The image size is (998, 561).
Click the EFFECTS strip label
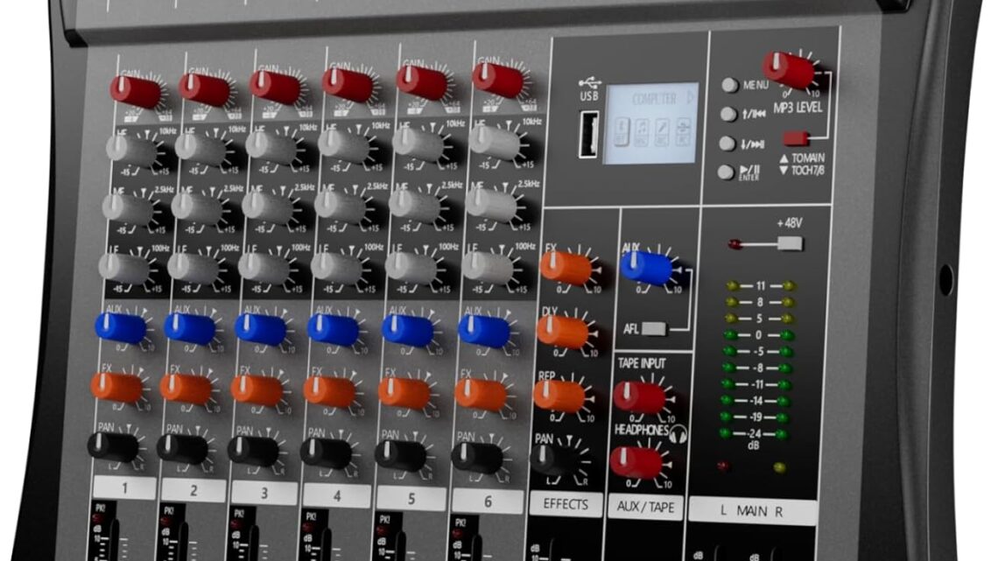pyautogui.click(x=566, y=504)
